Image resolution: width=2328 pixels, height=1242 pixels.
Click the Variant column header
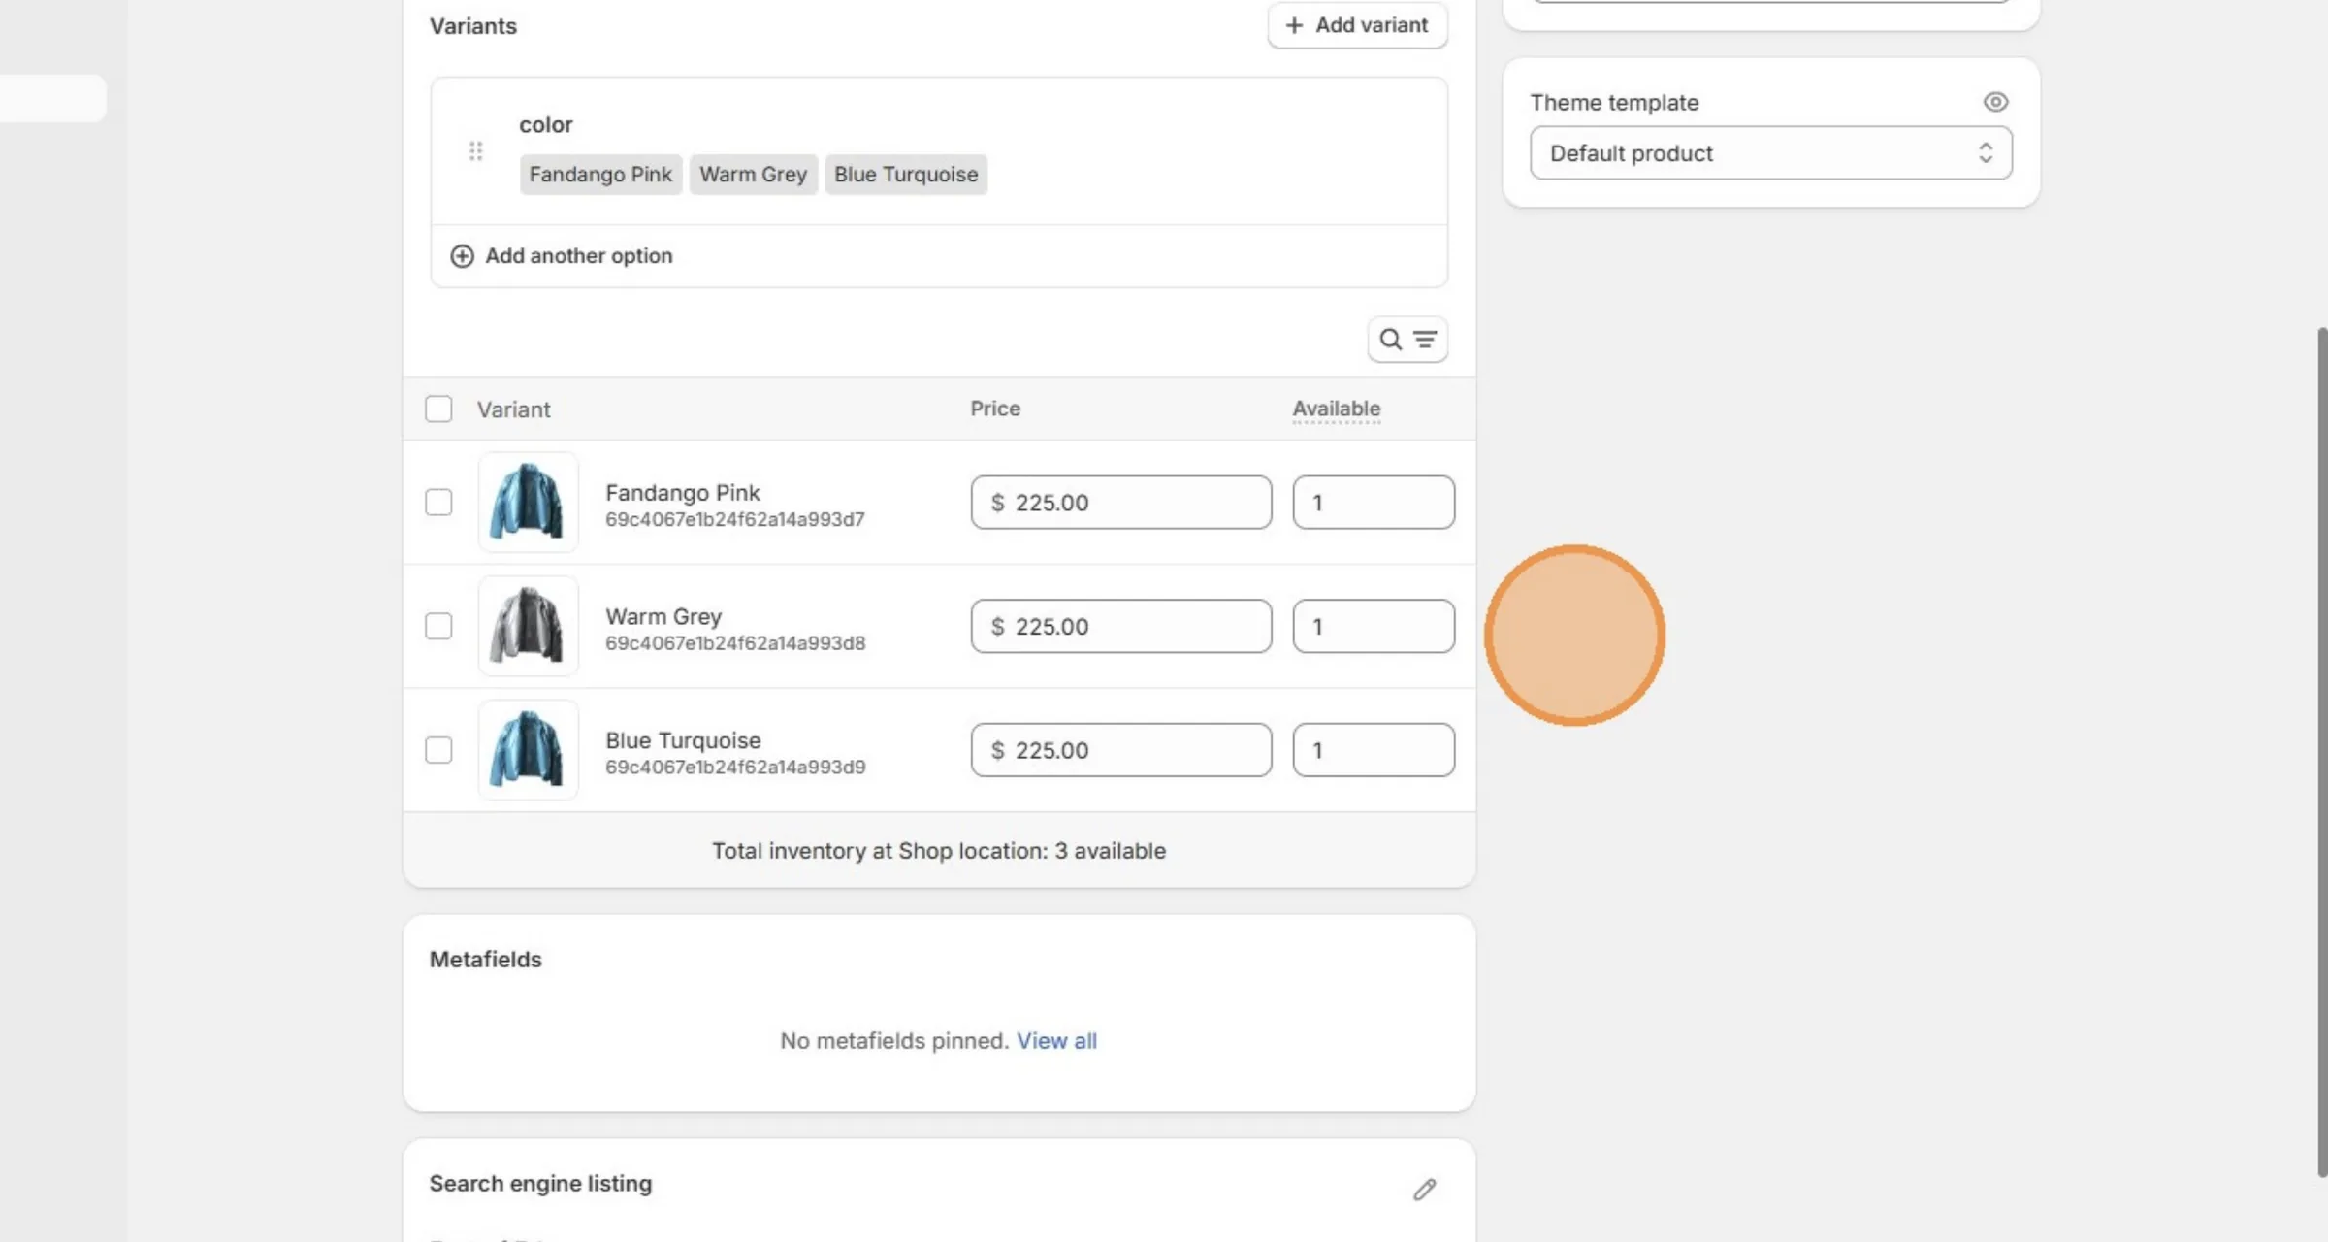tap(513, 409)
